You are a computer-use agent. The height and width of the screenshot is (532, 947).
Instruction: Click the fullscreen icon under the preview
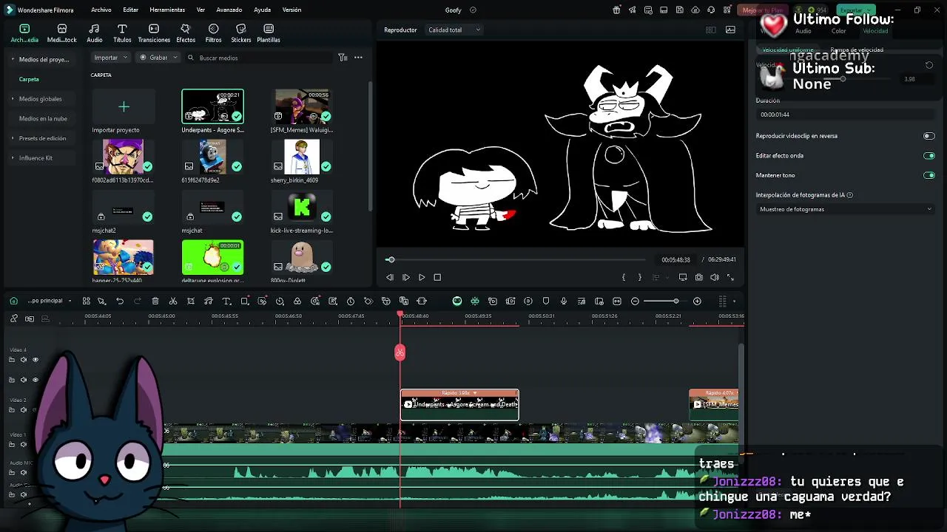click(730, 278)
